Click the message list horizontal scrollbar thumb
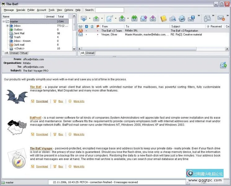Image resolution: width=231 pixels, height=186 pixels. click(139, 49)
